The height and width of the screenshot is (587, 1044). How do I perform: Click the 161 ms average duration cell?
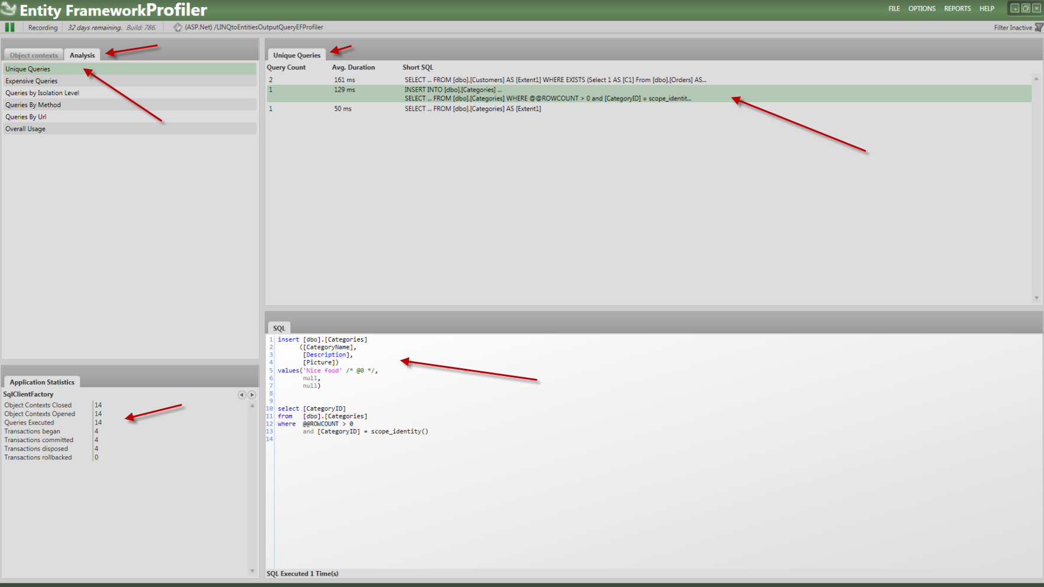pyautogui.click(x=344, y=80)
